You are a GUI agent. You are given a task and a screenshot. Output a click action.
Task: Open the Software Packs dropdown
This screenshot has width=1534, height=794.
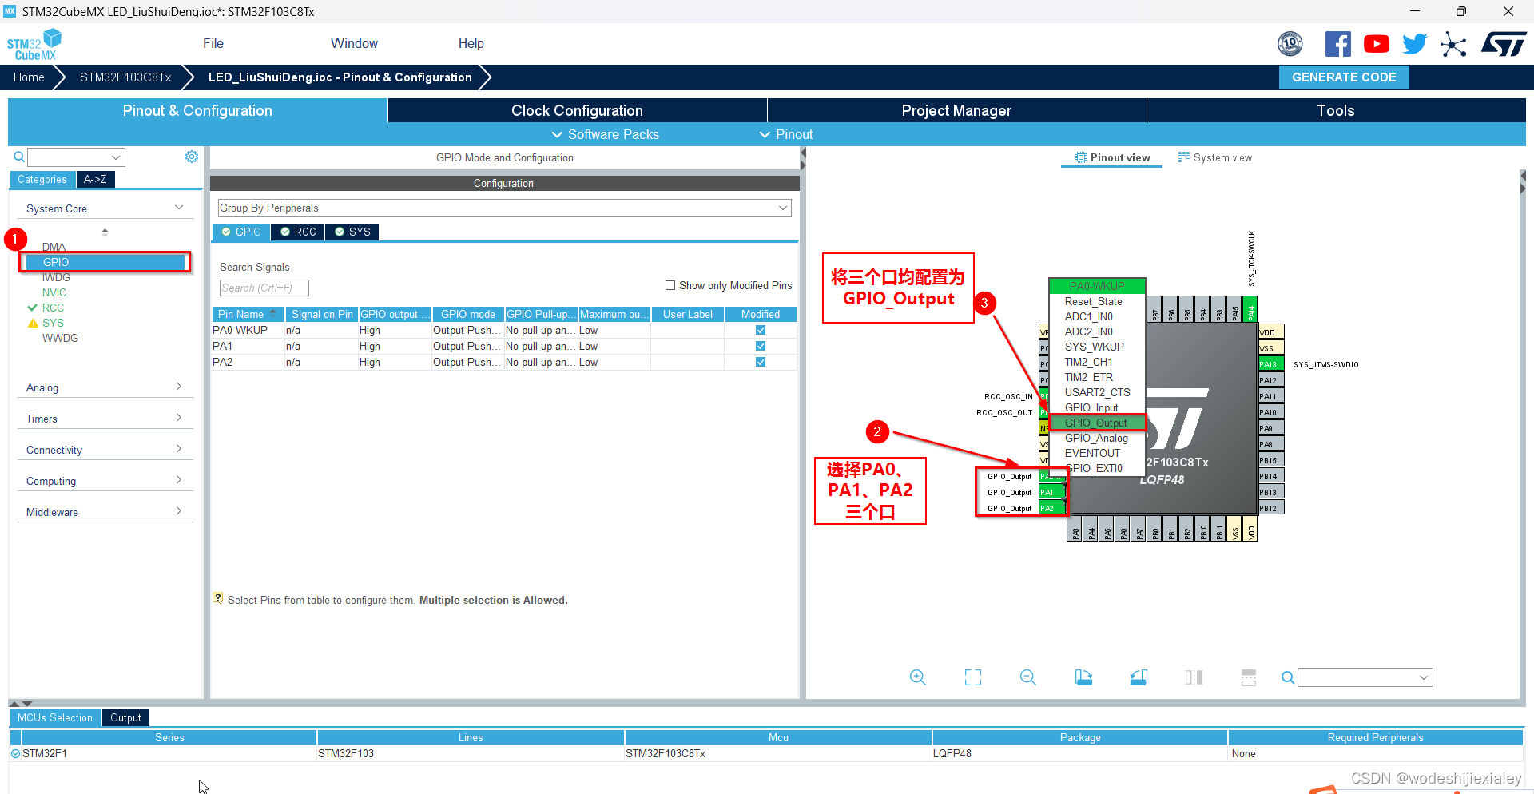[x=606, y=134]
